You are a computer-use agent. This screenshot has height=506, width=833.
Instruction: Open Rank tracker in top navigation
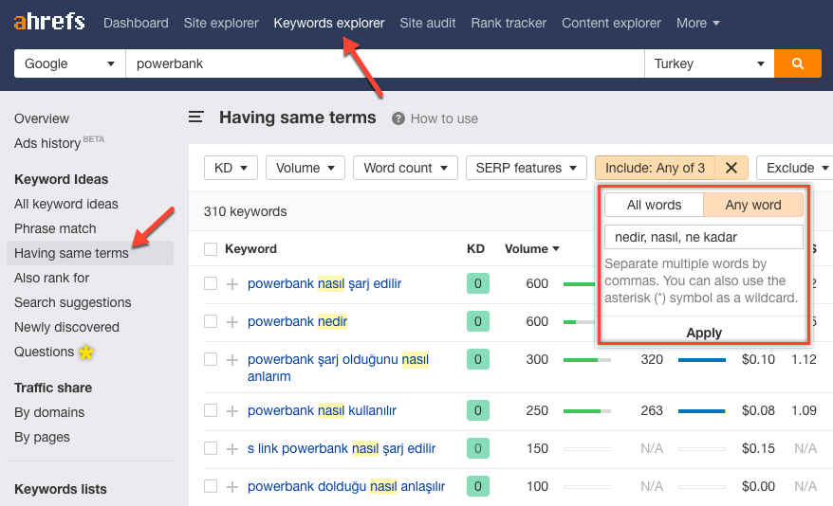click(509, 24)
